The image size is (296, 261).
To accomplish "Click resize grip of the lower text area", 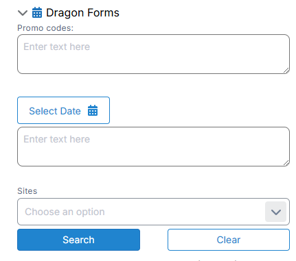I will point(286,163).
